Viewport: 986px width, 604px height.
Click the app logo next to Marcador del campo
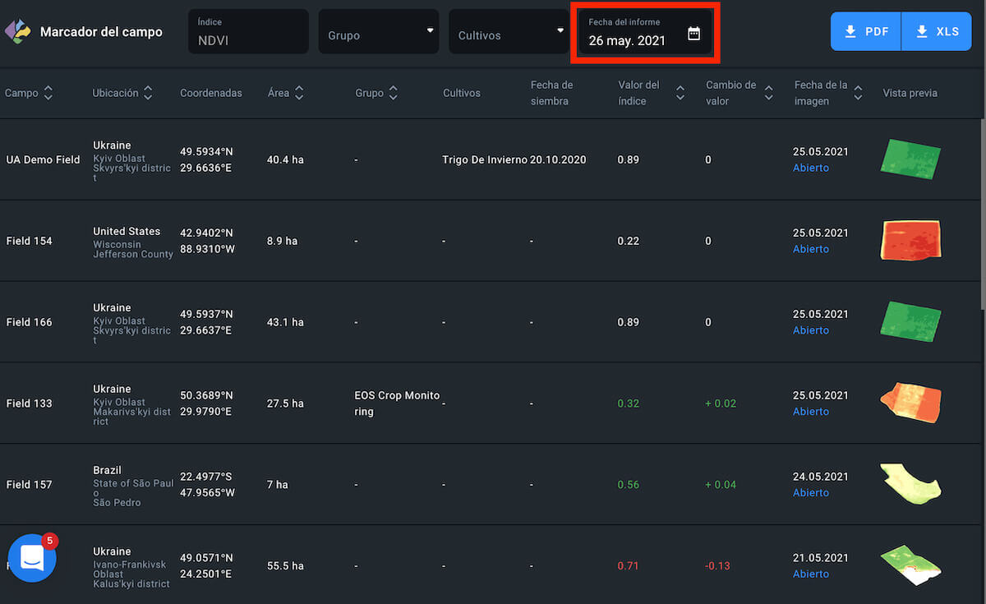pos(16,32)
